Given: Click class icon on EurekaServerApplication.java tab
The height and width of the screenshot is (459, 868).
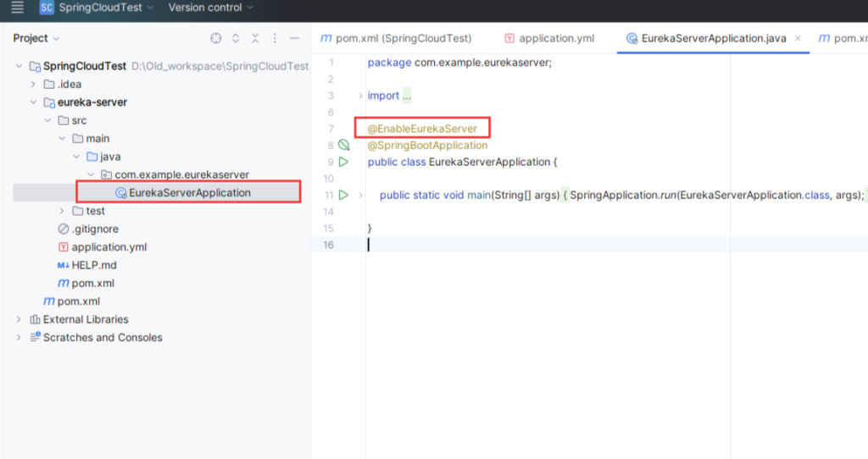Looking at the screenshot, I should coord(632,38).
